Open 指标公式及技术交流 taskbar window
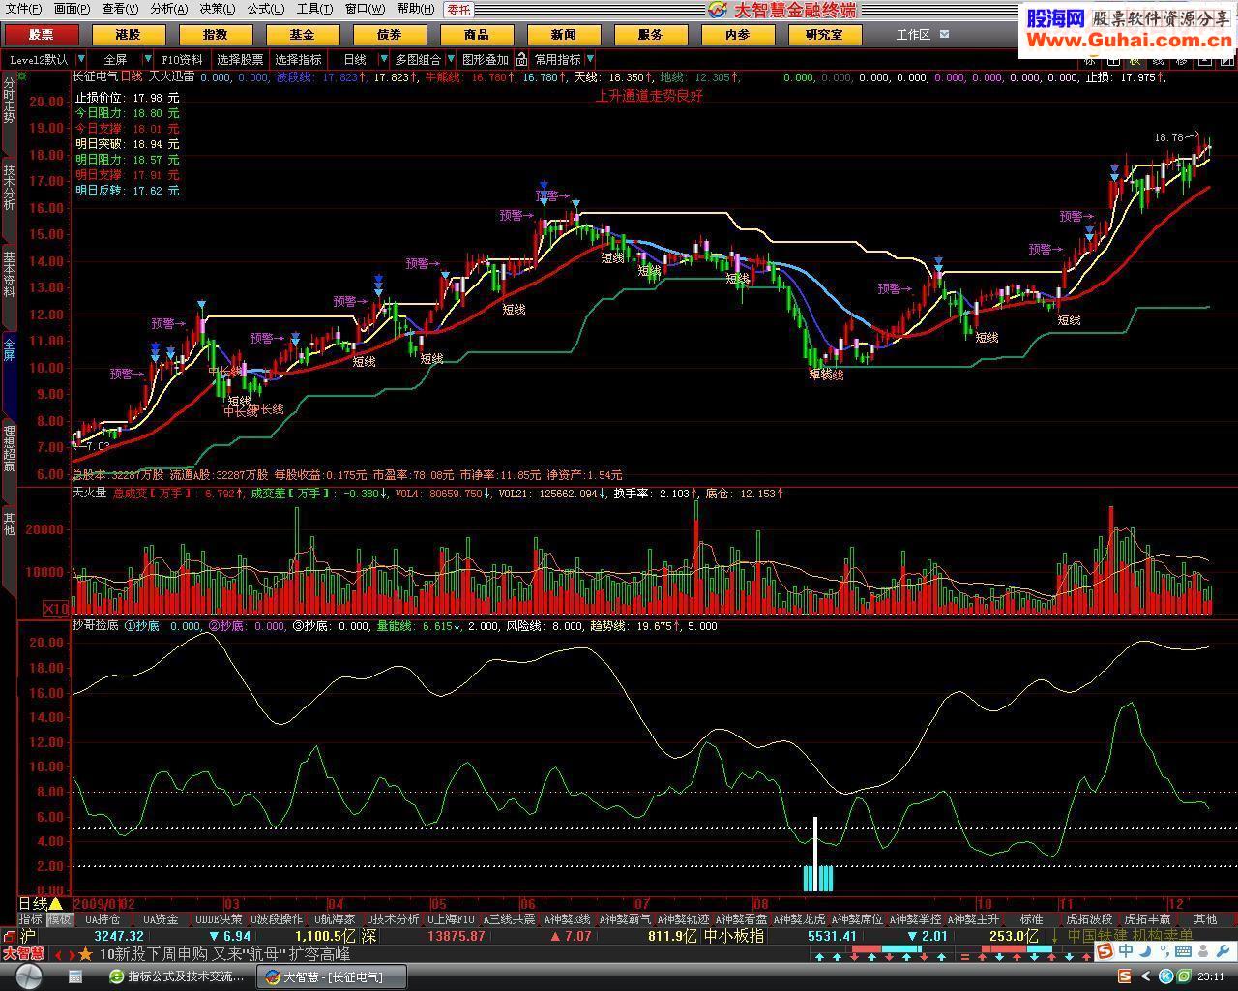This screenshot has width=1238, height=991. coord(177,976)
